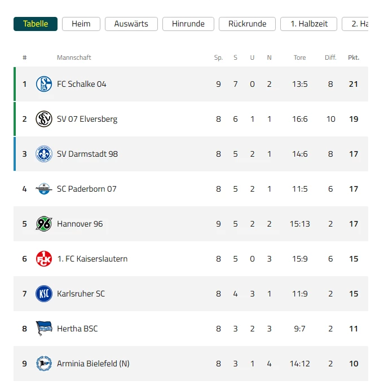
Task: Click the SC Paderborn 07 logo
Action: (x=44, y=189)
